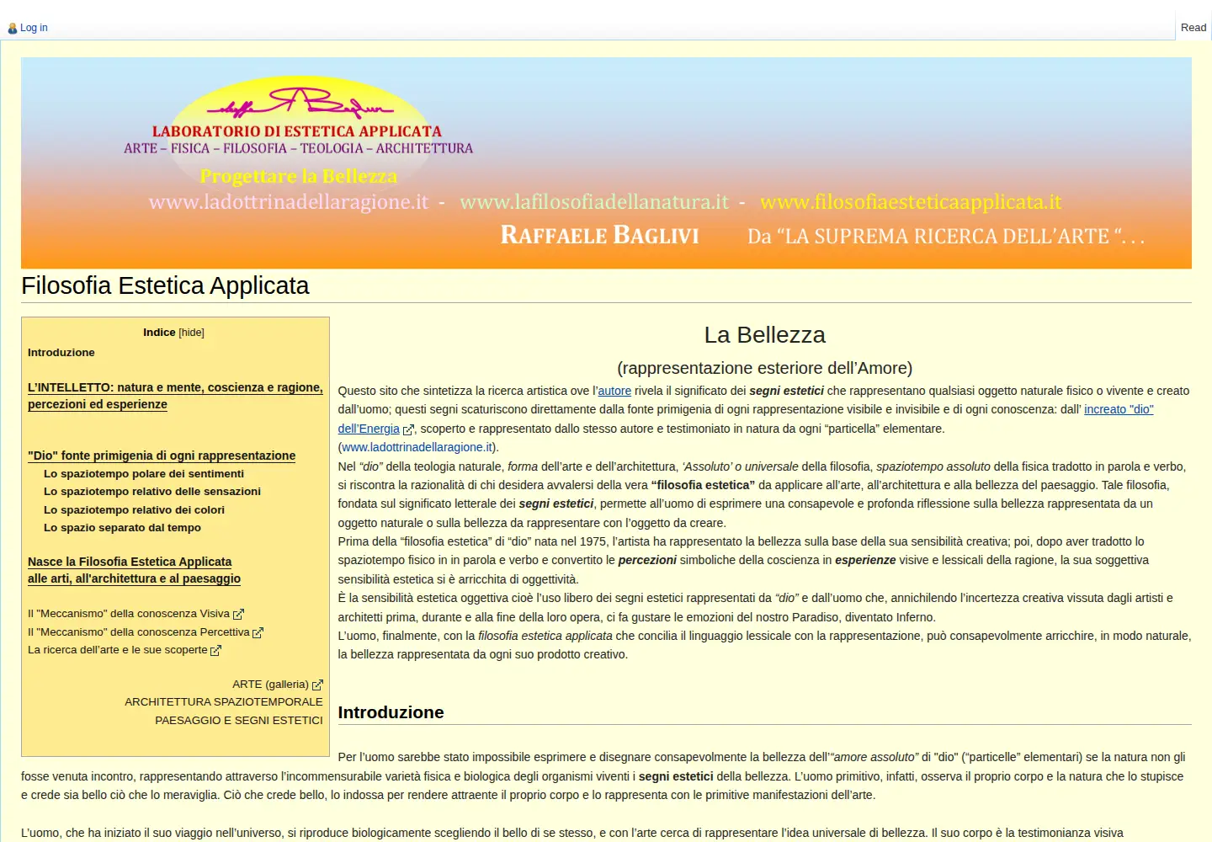Viewport: 1212px width, 842px height.
Task: Jump to Introduzione in the Indice
Action: [x=61, y=353]
